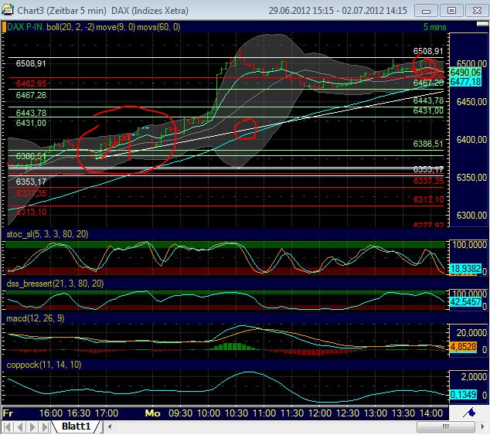Click the left 6467,26 level label

click(x=31, y=95)
